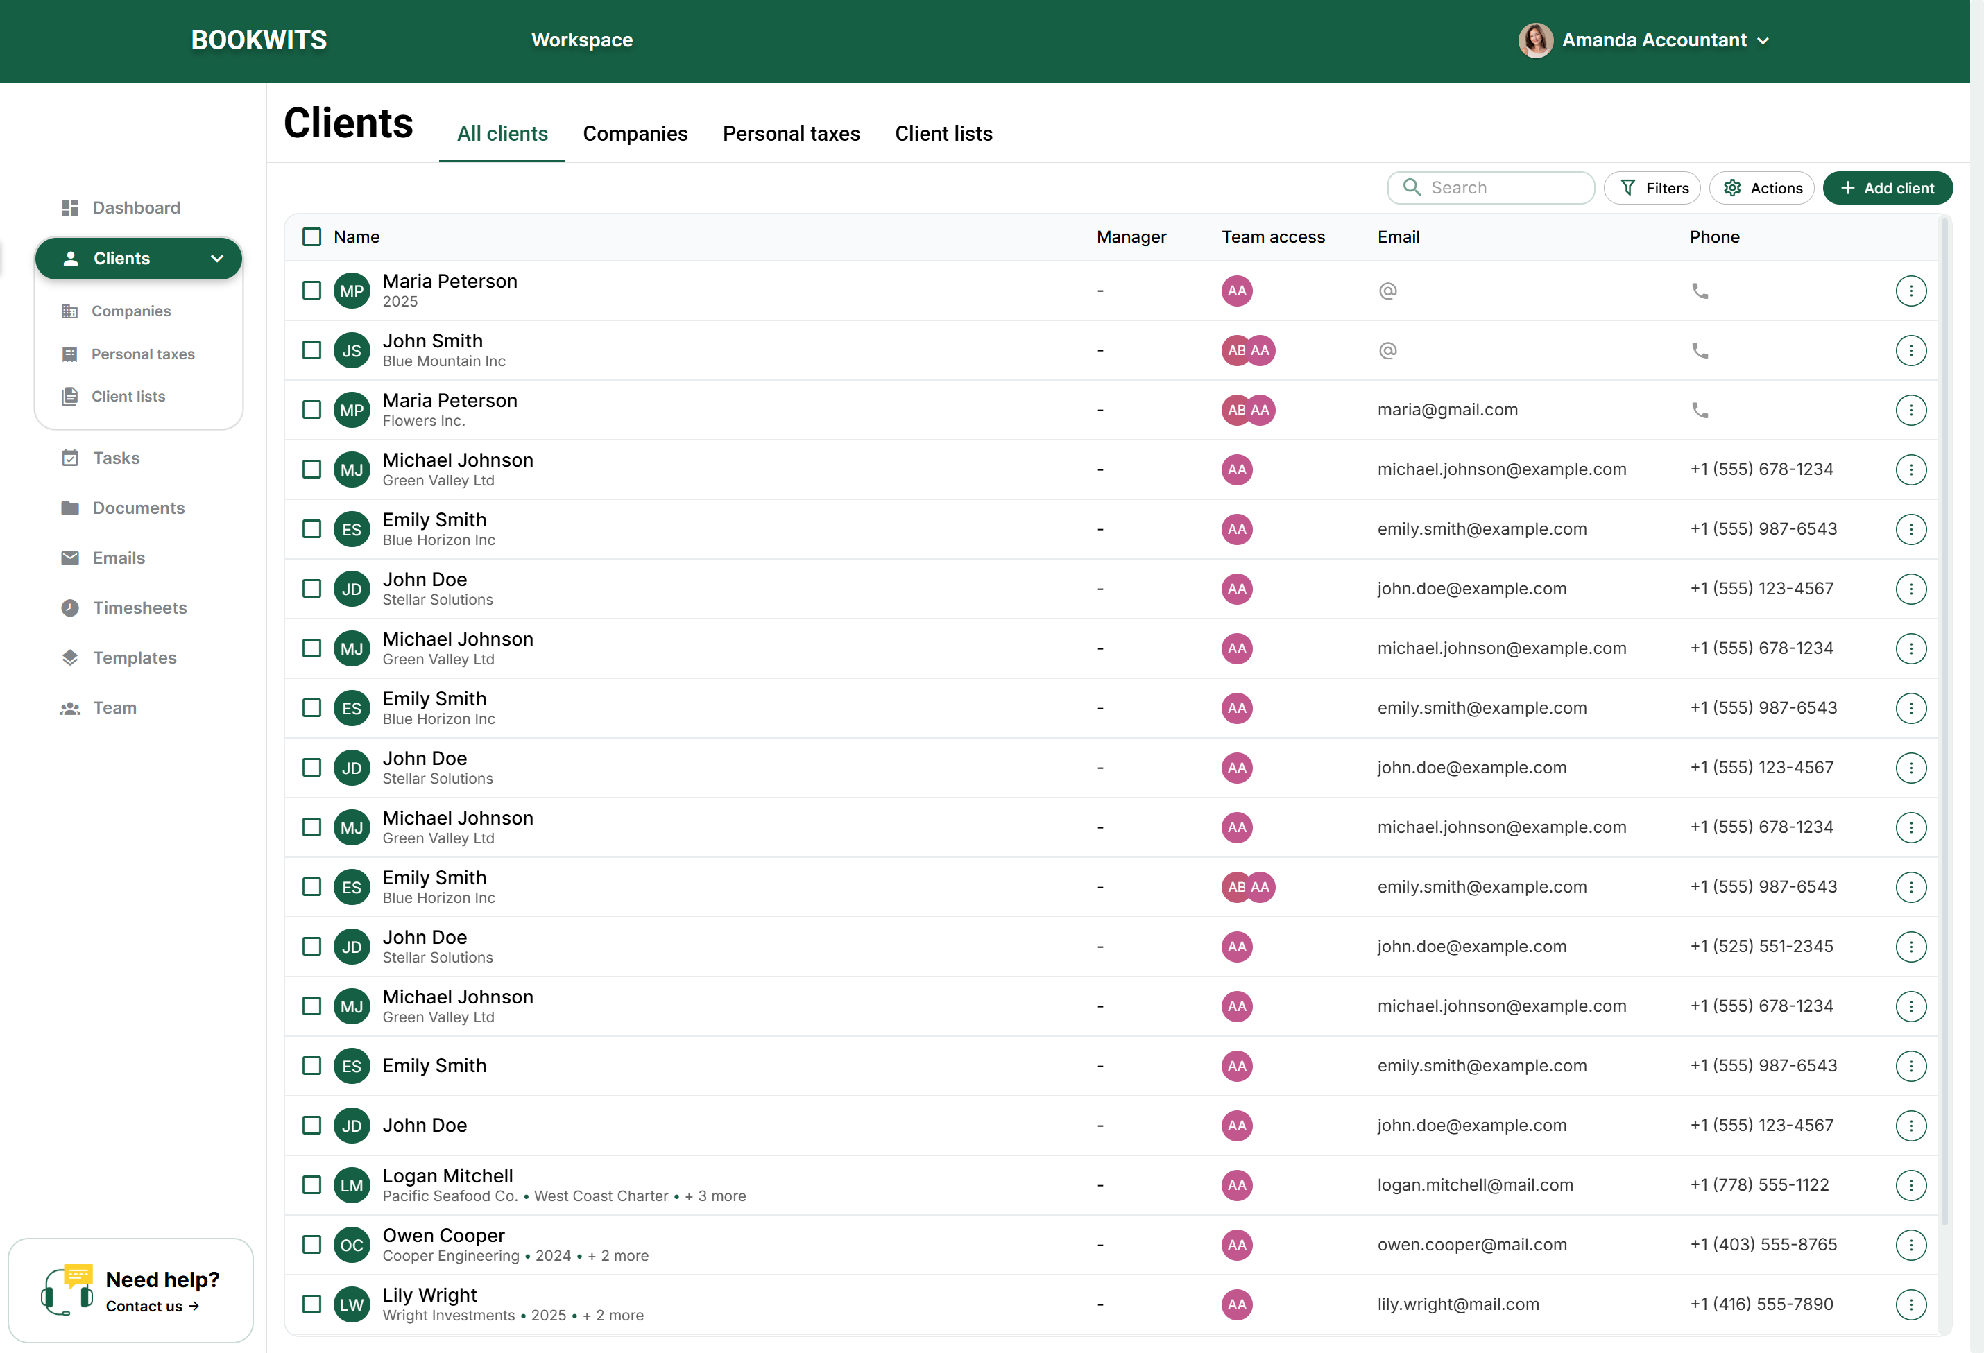Click the AB AA team avatars for John Smith

[1248, 350]
